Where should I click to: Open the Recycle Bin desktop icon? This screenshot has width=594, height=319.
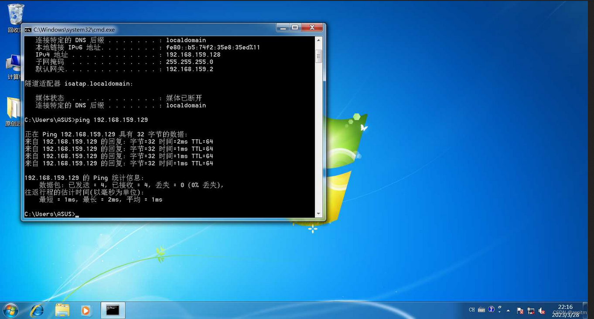pyautogui.click(x=16, y=18)
